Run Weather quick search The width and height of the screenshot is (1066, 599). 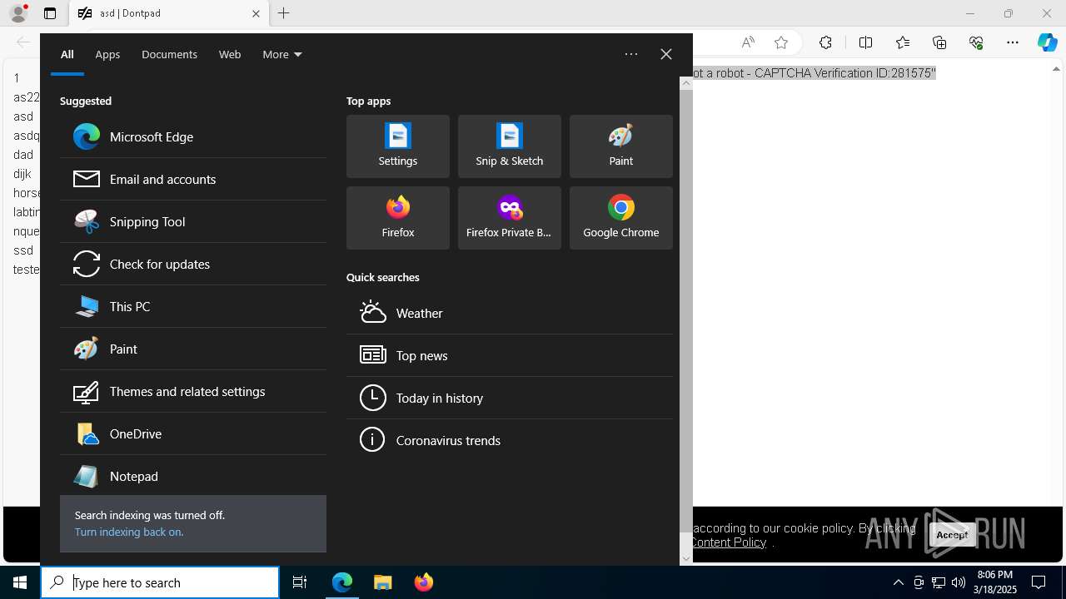coord(510,313)
